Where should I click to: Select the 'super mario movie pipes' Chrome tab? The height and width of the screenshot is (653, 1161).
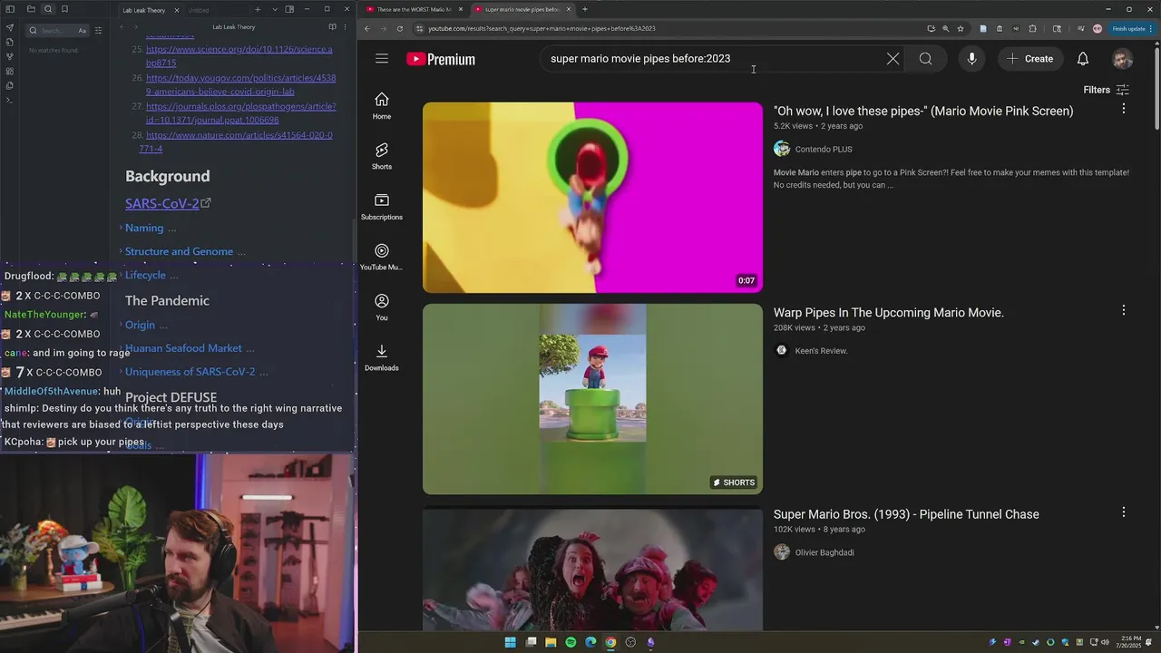click(x=522, y=9)
